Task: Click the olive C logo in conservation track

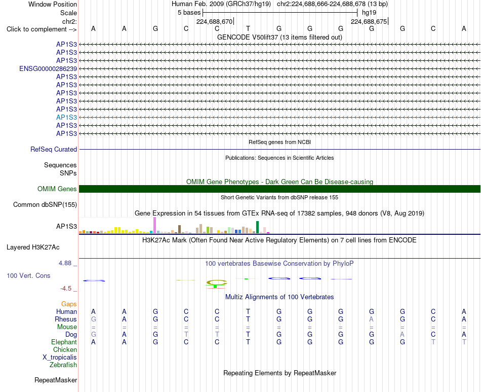Action: point(217,282)
